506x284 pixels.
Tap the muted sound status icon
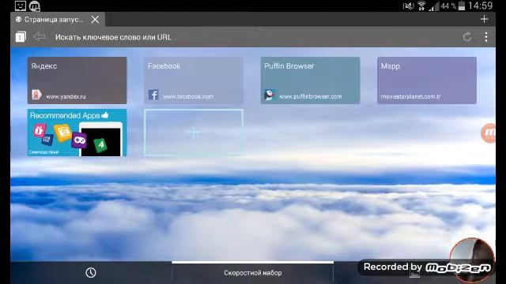tap(408, 6)
